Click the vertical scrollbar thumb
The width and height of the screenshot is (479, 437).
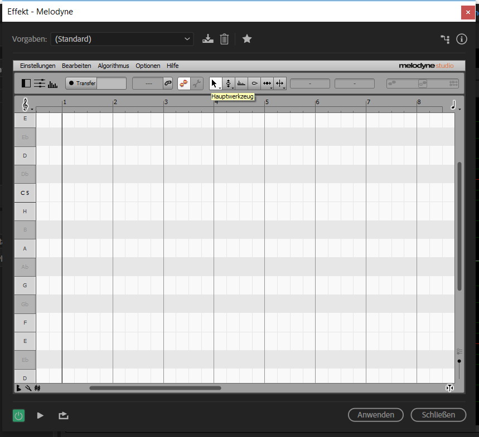459,226
